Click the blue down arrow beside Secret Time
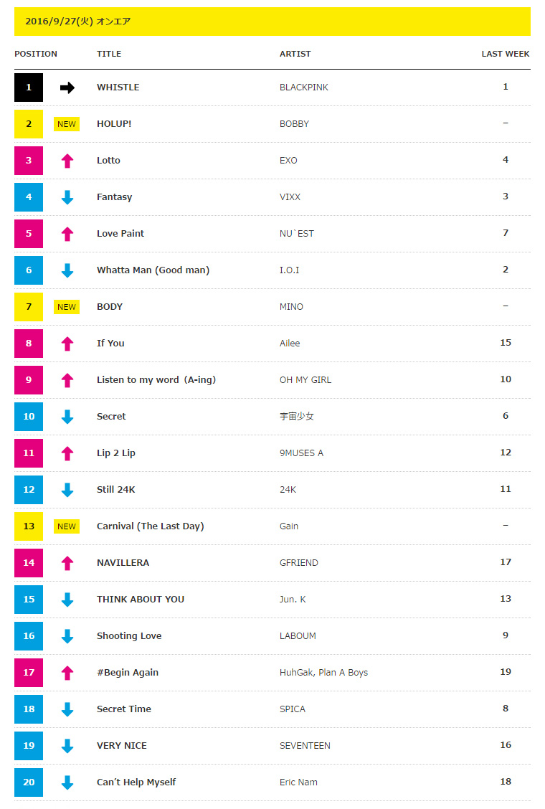The height and width of the screenshot is (809, 545). coord(67,709)
